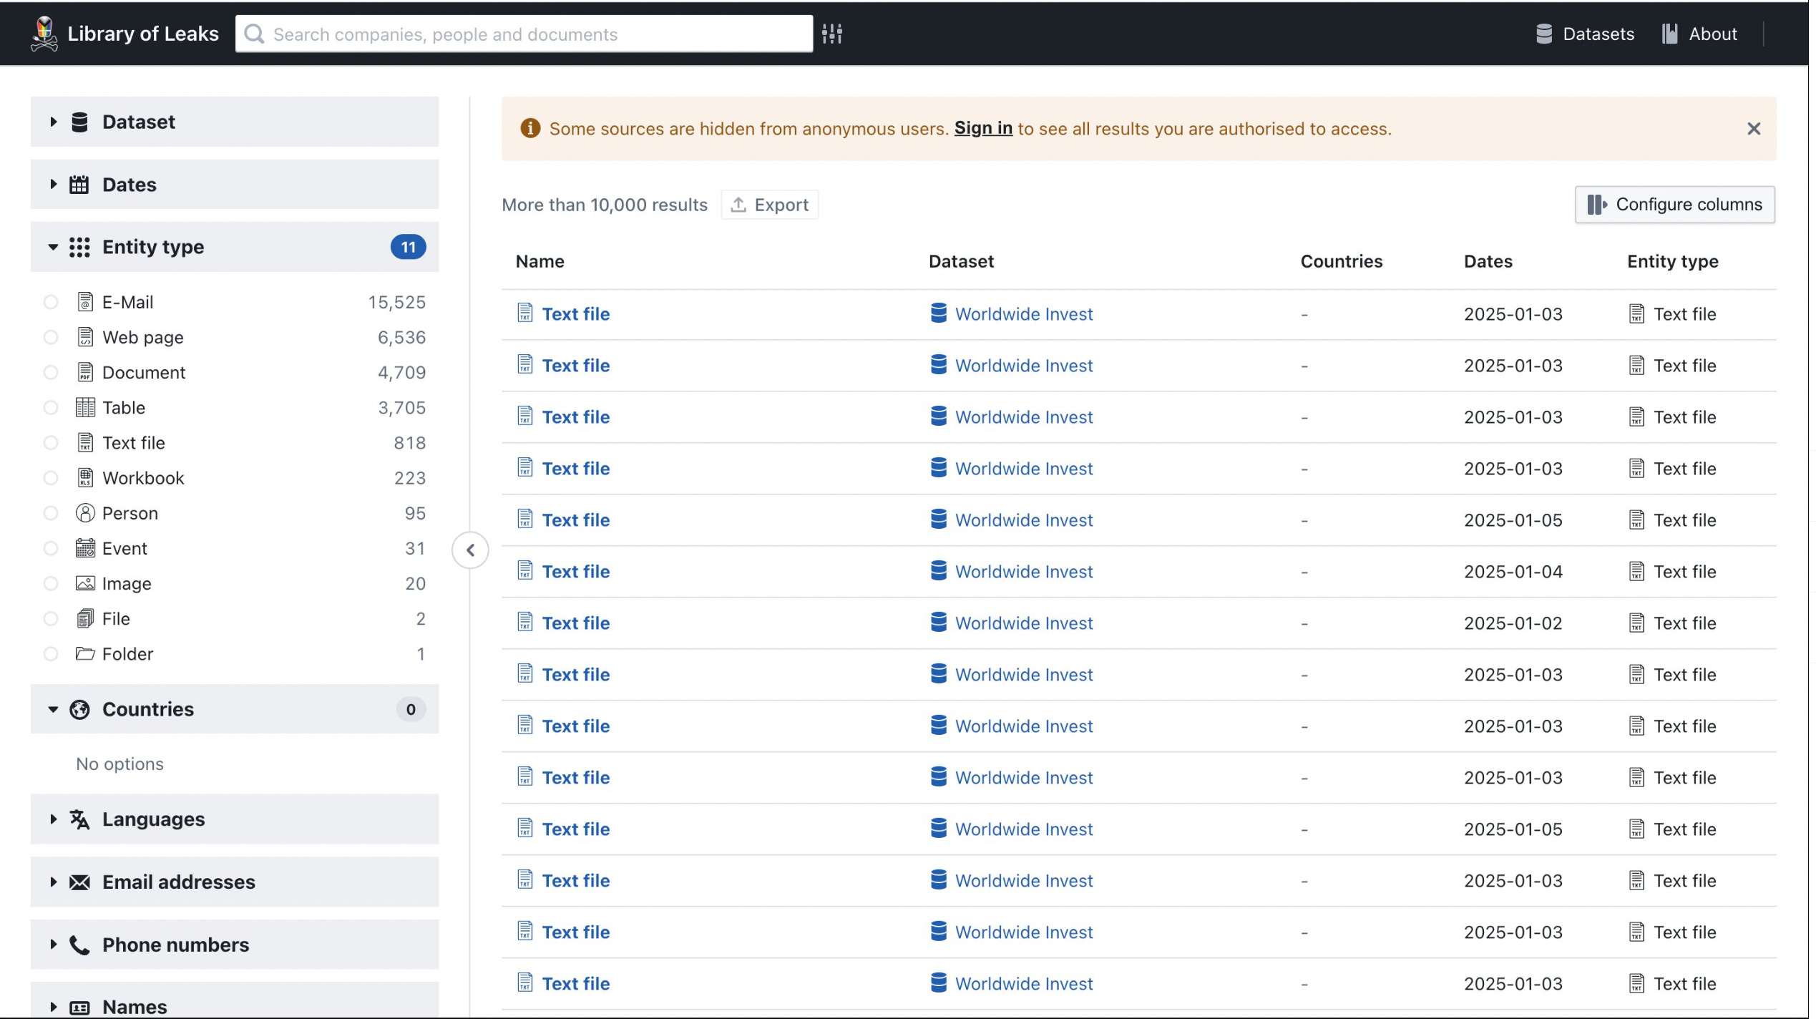Click the About book icon

click(1669, 34)
